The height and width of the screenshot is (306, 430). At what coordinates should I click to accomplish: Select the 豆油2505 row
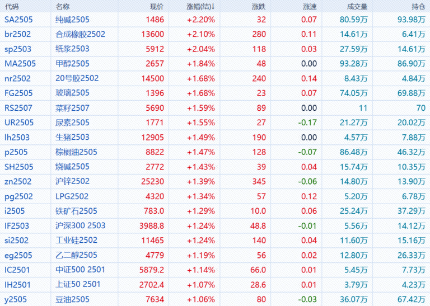point(72,299)
